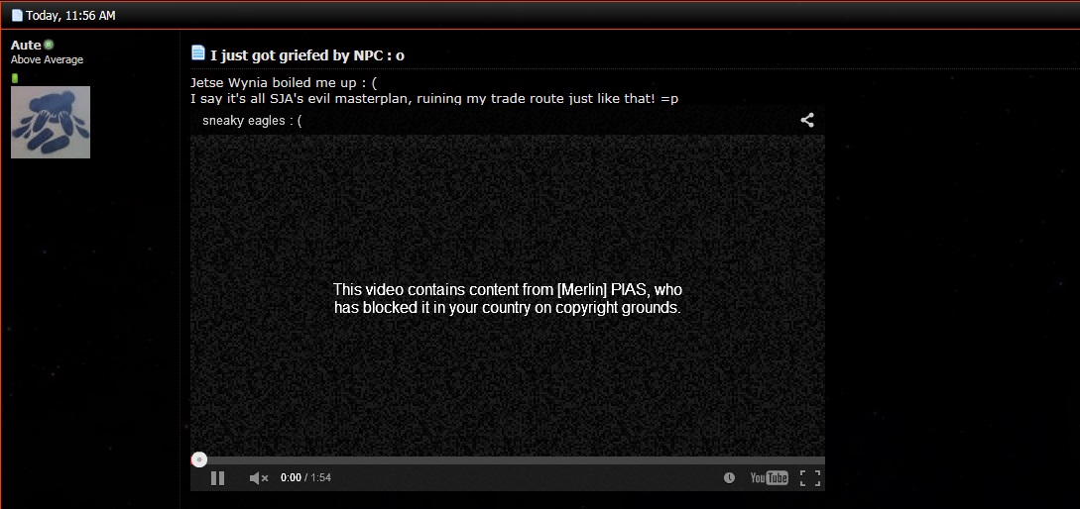Click the 'Jetse Wynia boiled me up' text line

pyautogui.click(x=284, y=83)
